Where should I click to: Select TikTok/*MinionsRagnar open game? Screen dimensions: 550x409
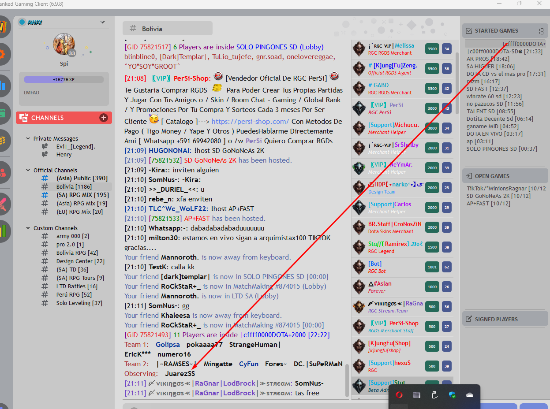click(506, 189)
